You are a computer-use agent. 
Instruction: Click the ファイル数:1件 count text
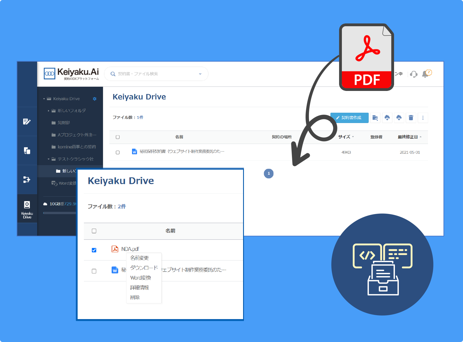pos(128,117)
